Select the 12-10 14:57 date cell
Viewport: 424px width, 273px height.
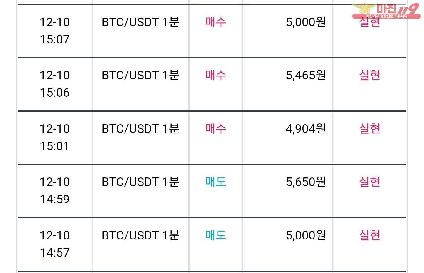pos(55,244)
